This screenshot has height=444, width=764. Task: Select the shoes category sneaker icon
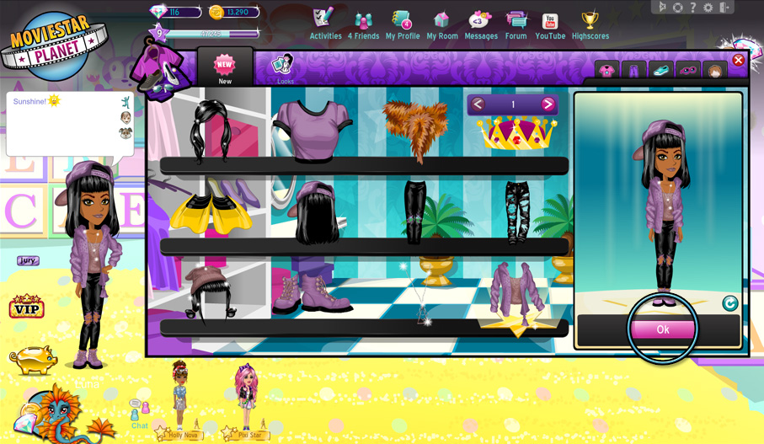(x=660, y=71)
